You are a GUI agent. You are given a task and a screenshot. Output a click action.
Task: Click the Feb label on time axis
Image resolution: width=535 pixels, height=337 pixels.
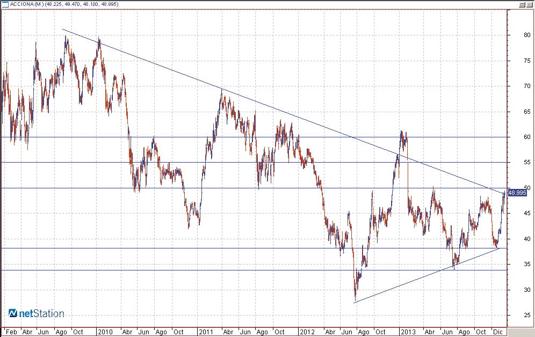[11, 332]
